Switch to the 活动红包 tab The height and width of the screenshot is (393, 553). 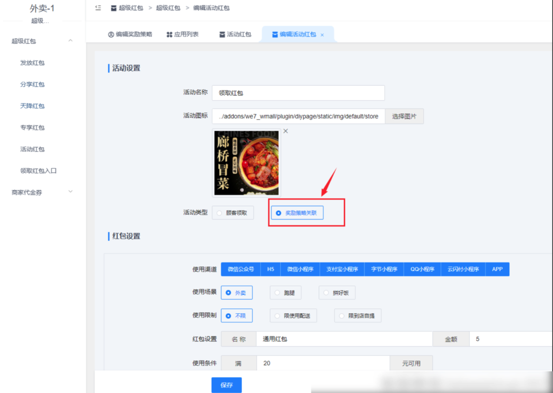[238, 34]
